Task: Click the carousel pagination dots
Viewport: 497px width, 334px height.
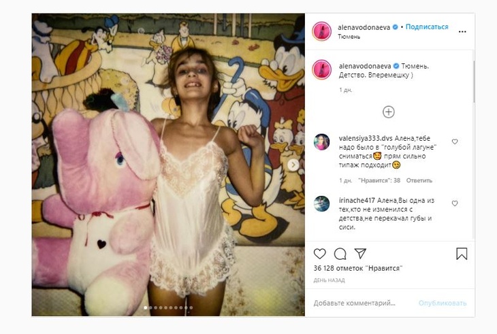Action: point(168,308)
